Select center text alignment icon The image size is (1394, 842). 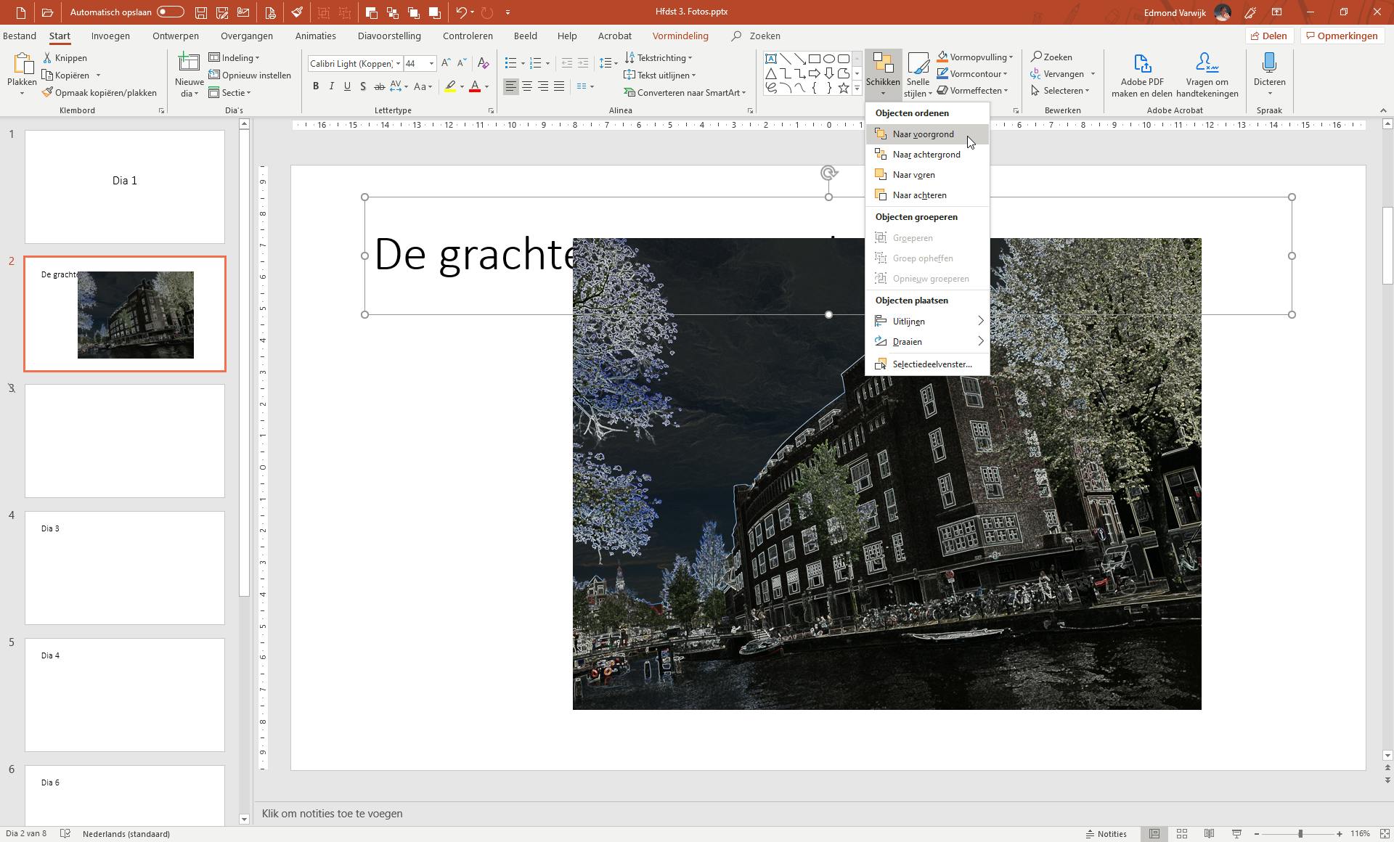click(x=527, y=86)
